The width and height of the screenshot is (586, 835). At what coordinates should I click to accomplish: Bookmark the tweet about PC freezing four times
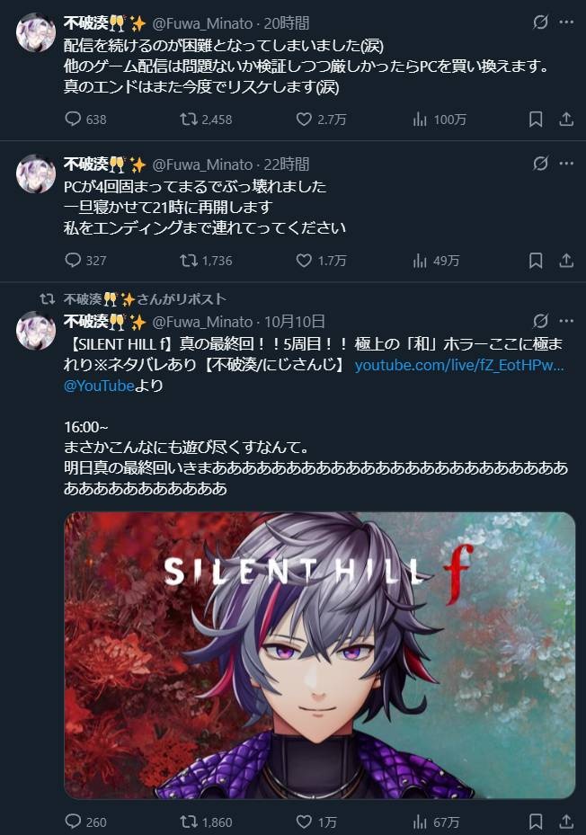click(536, 260)
